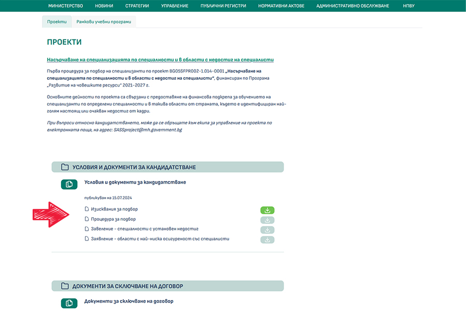Go to the НПВУ menu item

409,6
